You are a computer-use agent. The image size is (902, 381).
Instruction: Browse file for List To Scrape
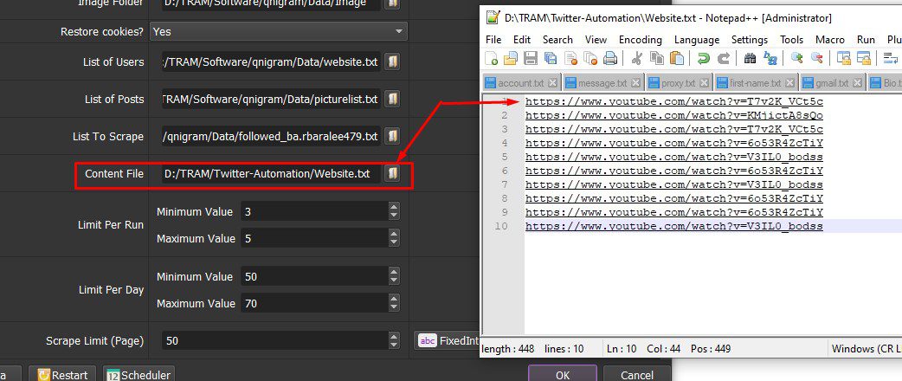click(x=392, y=137)
